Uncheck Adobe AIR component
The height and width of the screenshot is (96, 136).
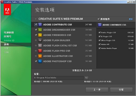tap(99, 44)
